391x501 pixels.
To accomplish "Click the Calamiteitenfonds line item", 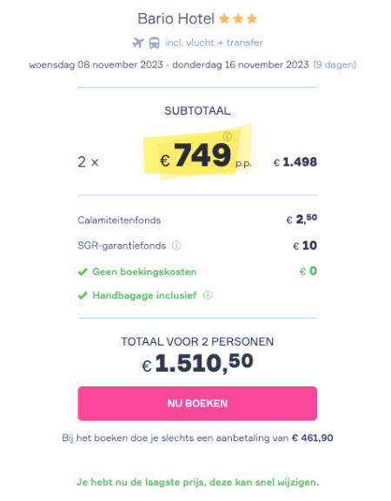I will (x=197, y=220).
